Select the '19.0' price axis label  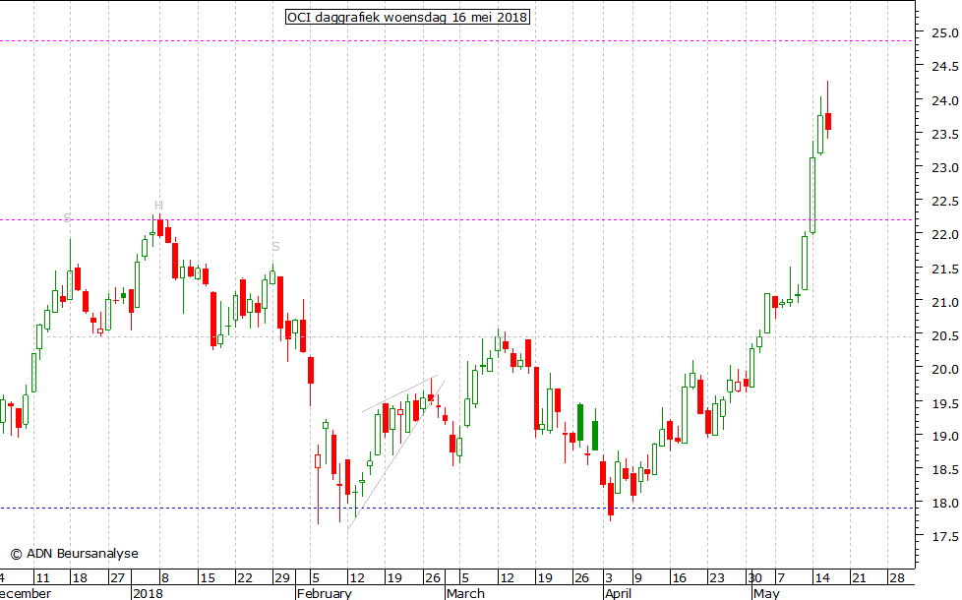point(945,436)
